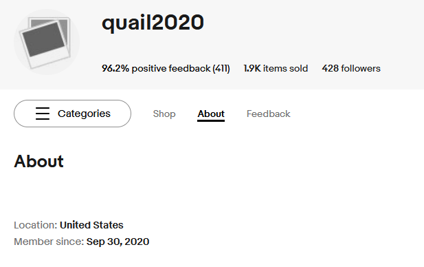Open the Feedback tab

coord(268,114)
